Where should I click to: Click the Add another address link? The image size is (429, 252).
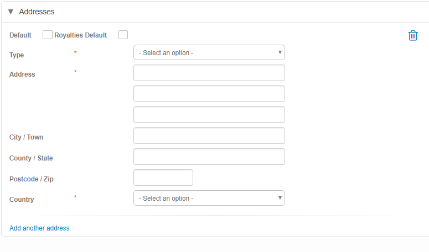click(x=39, y=228)
